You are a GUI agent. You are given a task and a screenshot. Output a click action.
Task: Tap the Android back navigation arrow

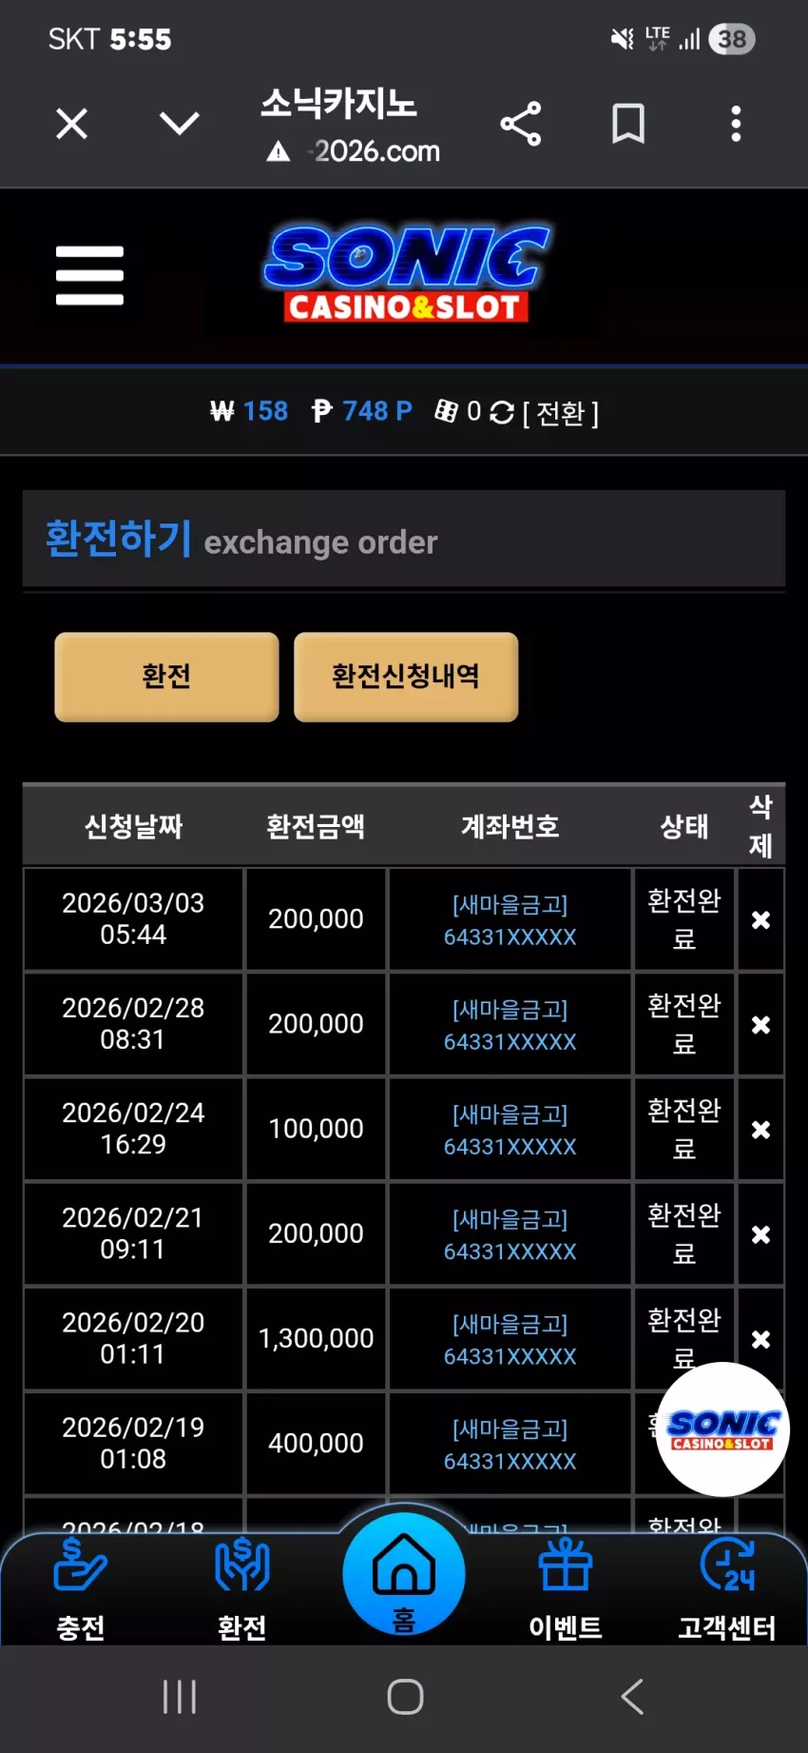[632, 1696]
